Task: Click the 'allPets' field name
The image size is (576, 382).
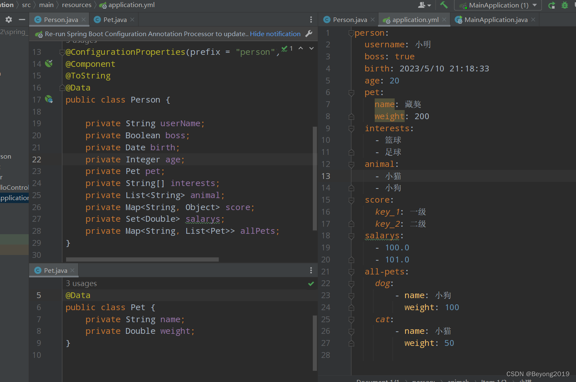Action: [257, 231]
